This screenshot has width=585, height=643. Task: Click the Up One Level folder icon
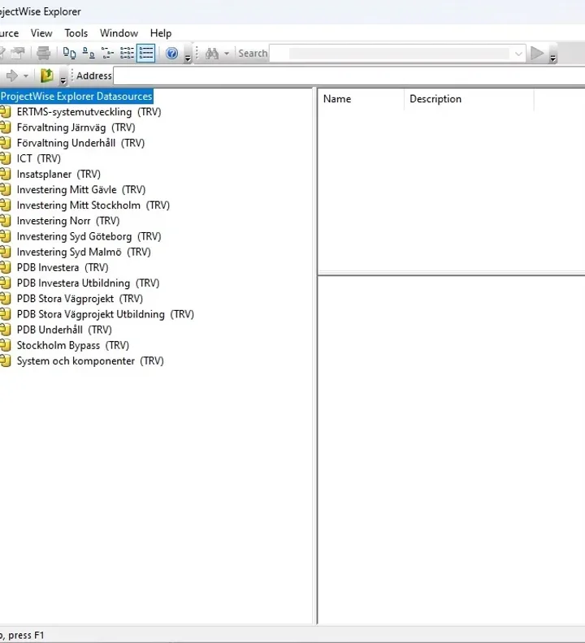47,76
